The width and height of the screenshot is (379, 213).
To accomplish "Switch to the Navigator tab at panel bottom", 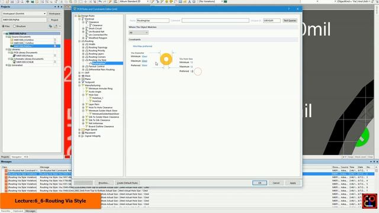I will pos(17,157).
